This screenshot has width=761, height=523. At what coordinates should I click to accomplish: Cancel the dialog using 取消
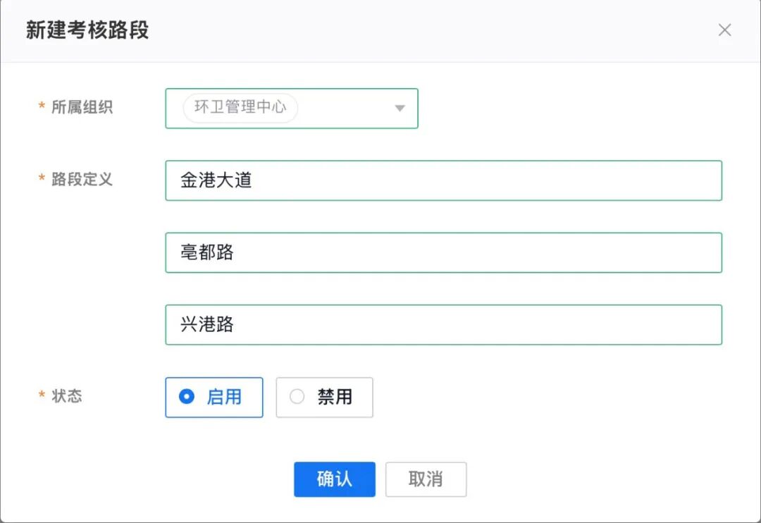pyautogui.click(x=426, y=479)
